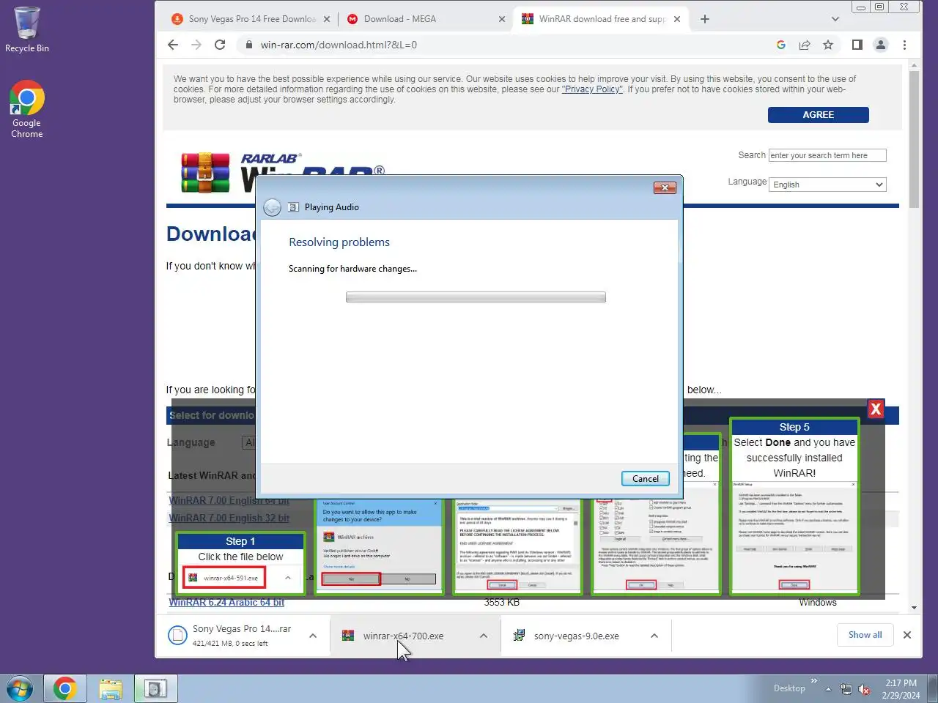This screenshot has width=938, height=703.
Task: Close the downloads bar
Action: pos(907,635)
